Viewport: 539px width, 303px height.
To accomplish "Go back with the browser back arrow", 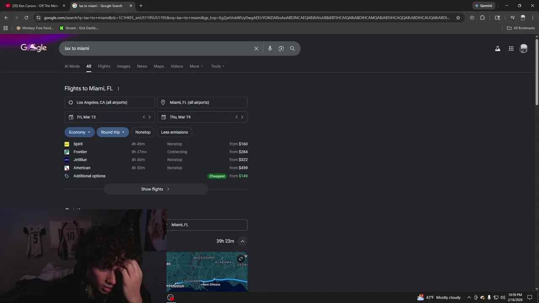I will tap(6, 18).
